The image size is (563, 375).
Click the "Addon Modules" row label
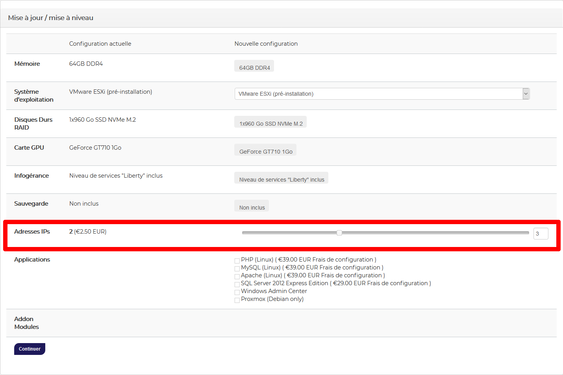click(x=27, y=323)
